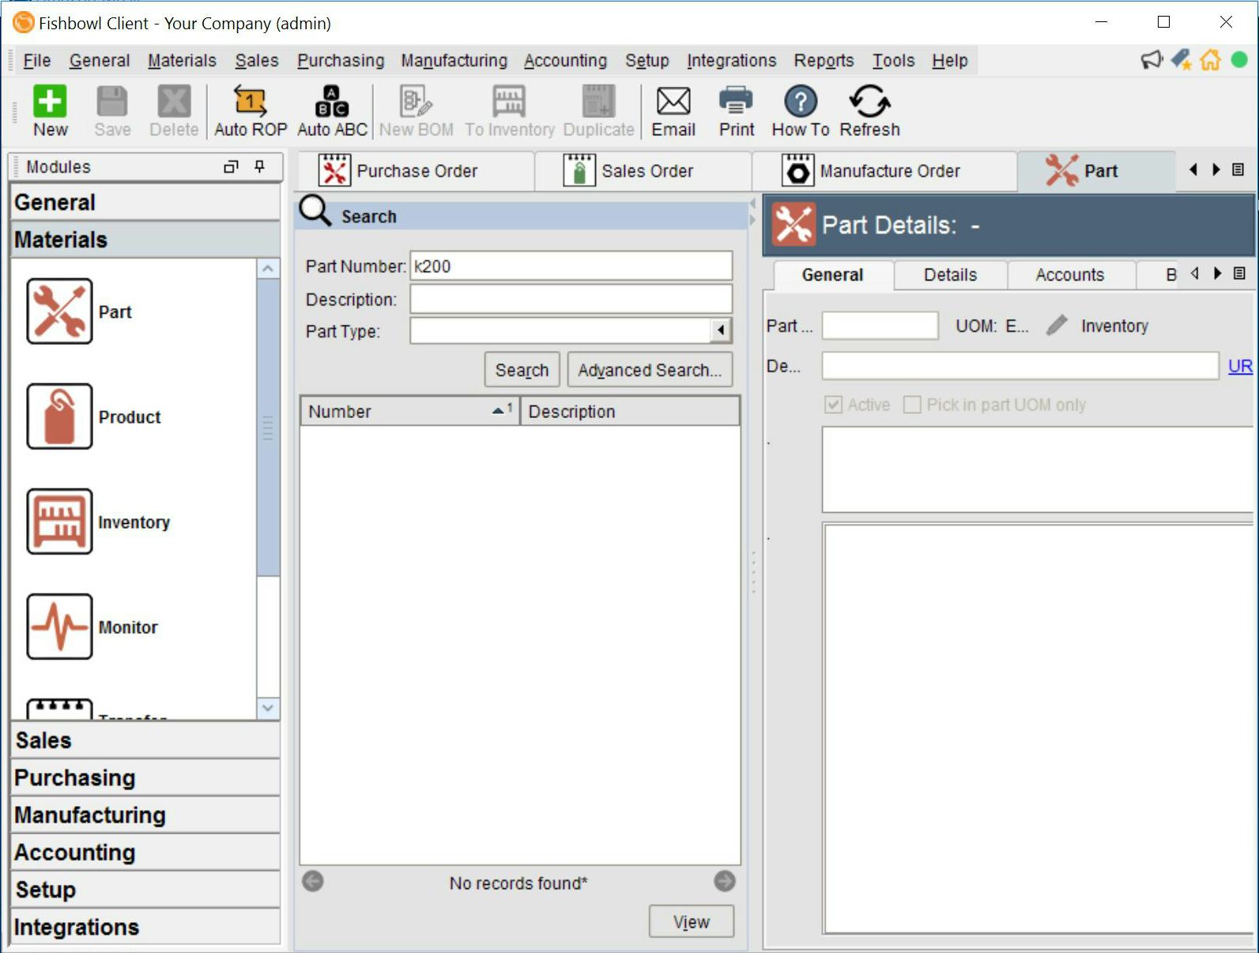Click the New toolbar icon
Viewport: 1259px width, 953px height.
(x=50, y=111)
